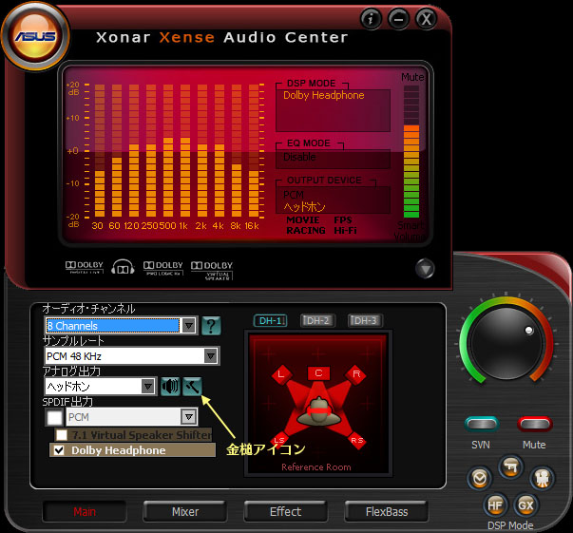Click the Smart Volume label
This screenshot has width=573, height=533.
pos(410,231)
